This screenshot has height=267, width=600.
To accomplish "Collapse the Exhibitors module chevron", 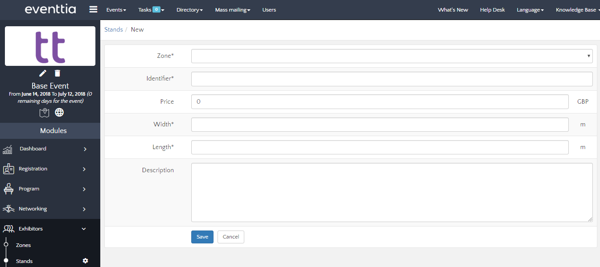I will click(84, 229).
